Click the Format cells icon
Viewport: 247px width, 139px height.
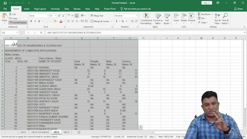click(x=191, y=16)
